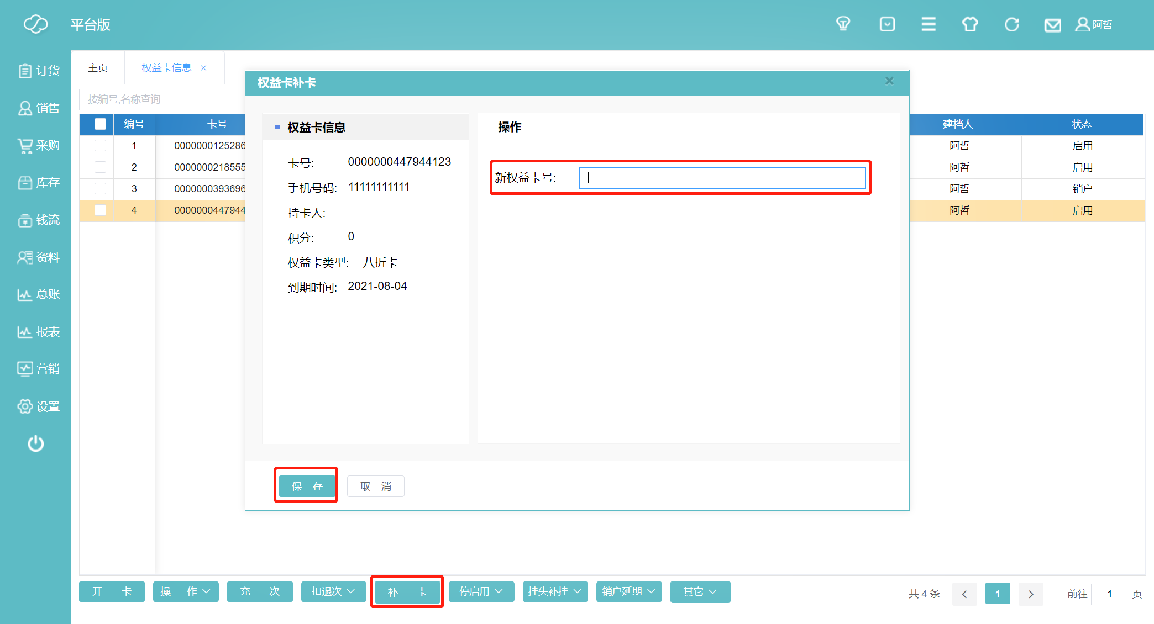Click the 取消 cancel button

point(376,486)
